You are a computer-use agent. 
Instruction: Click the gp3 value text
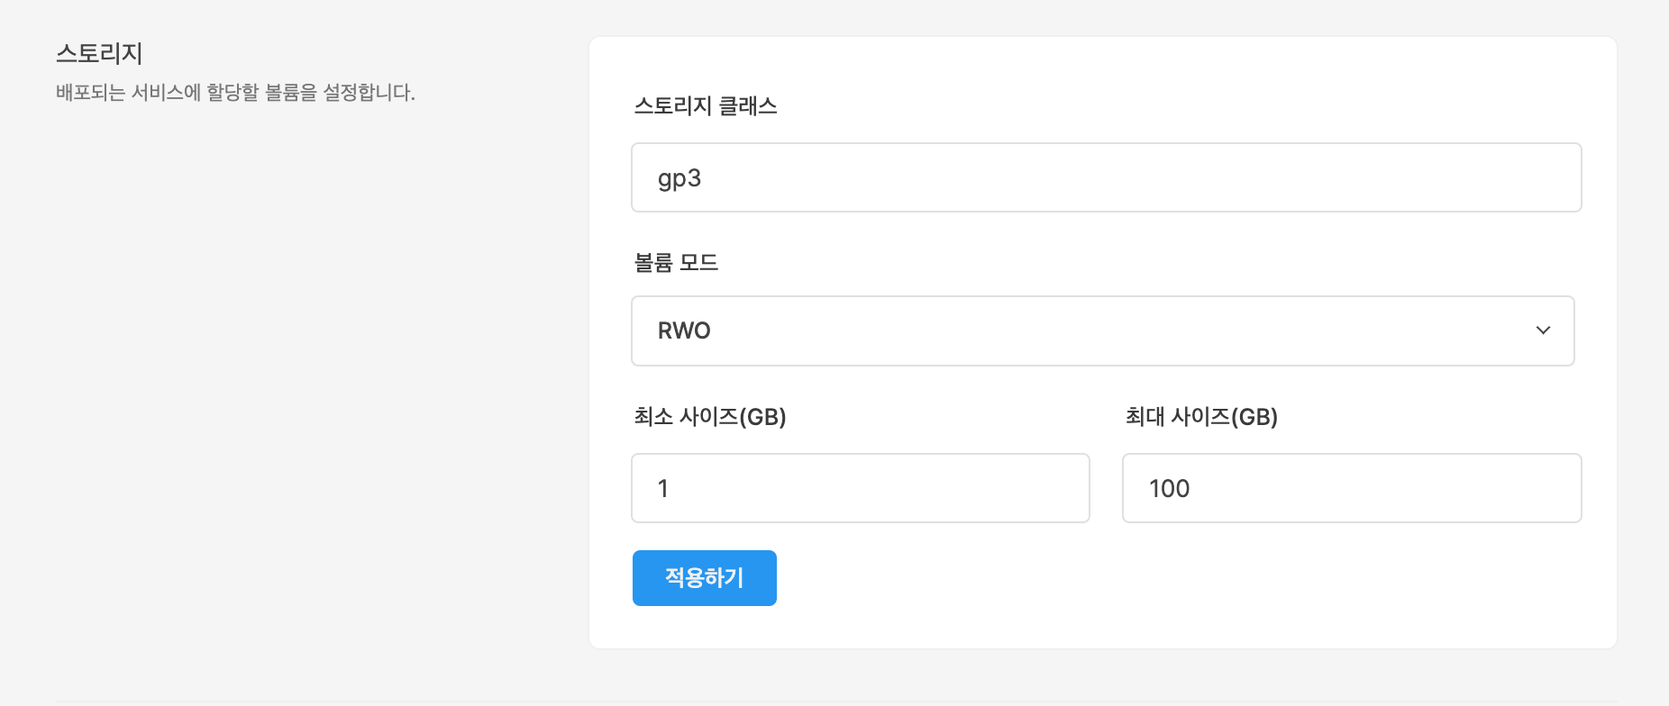tap(679, 178)
